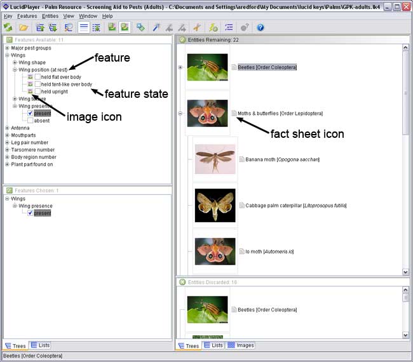The image size is (413, 362).
Task: Uncheck 'present' in Features Chosen panel
Action: click(30, 213)
